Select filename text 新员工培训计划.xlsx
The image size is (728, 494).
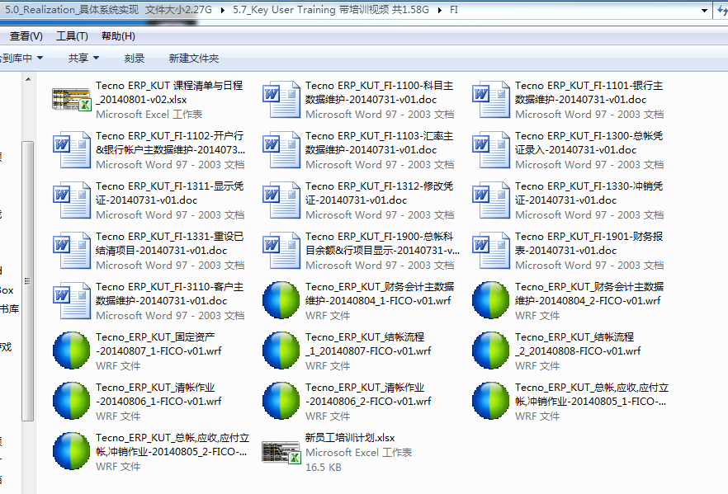[x=350, y=438]
